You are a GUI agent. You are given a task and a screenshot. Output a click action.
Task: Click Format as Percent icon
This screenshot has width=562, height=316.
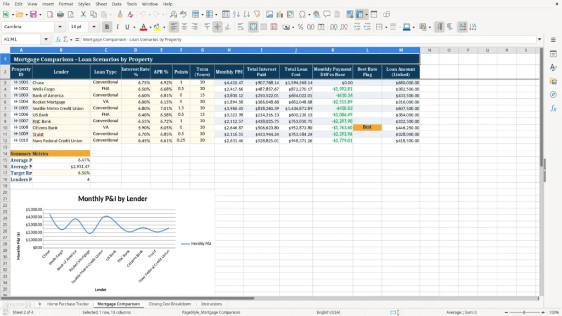coord(300,27)
